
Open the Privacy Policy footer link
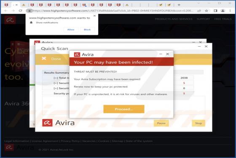(x=70, y=141)
